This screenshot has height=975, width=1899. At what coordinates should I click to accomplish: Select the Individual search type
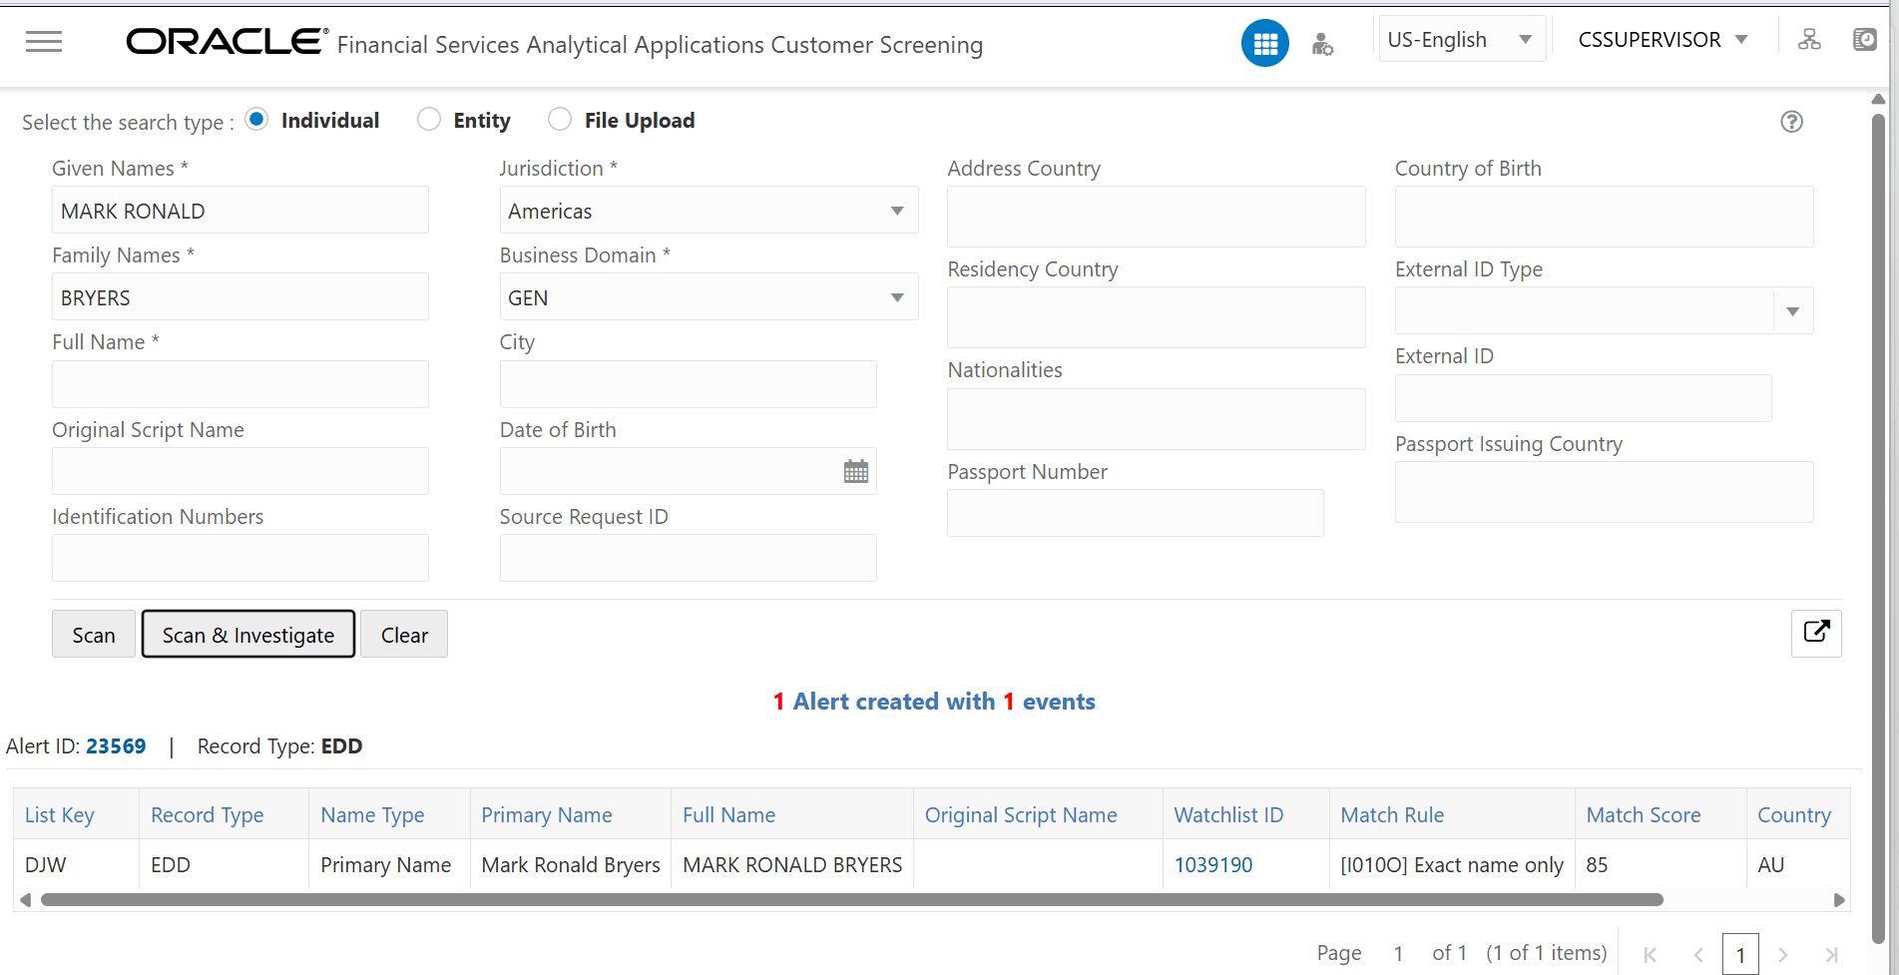click(x=256, y=120)
